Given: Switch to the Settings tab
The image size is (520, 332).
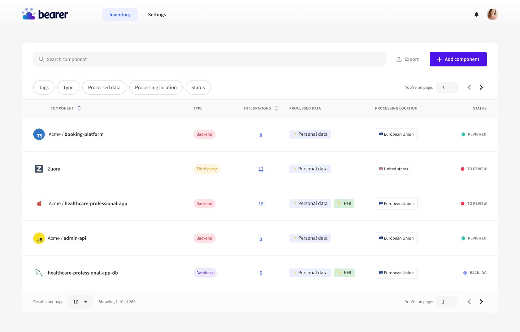Looking at the screenshot, I should tap(157, 15).
